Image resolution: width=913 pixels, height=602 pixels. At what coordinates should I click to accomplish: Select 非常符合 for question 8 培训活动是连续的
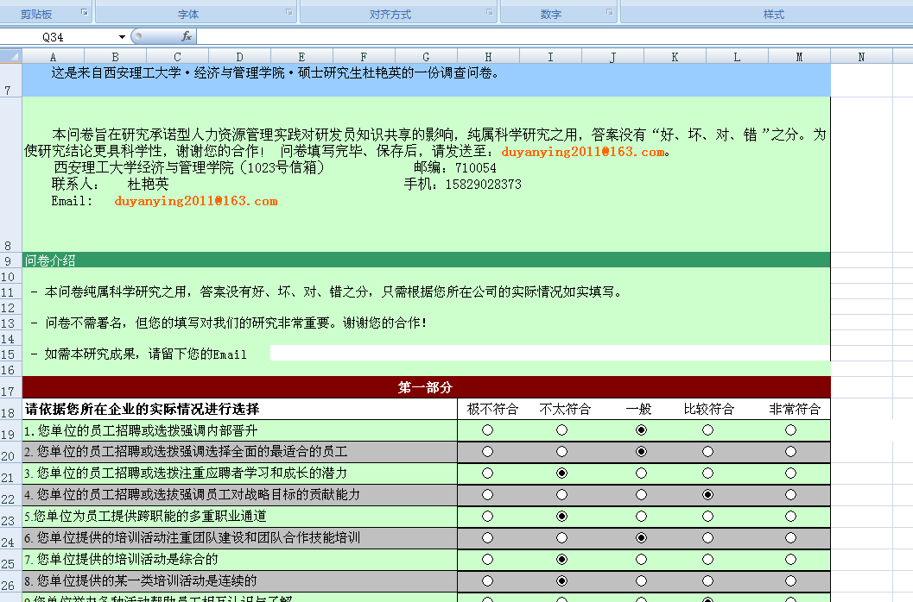point(790,581)
